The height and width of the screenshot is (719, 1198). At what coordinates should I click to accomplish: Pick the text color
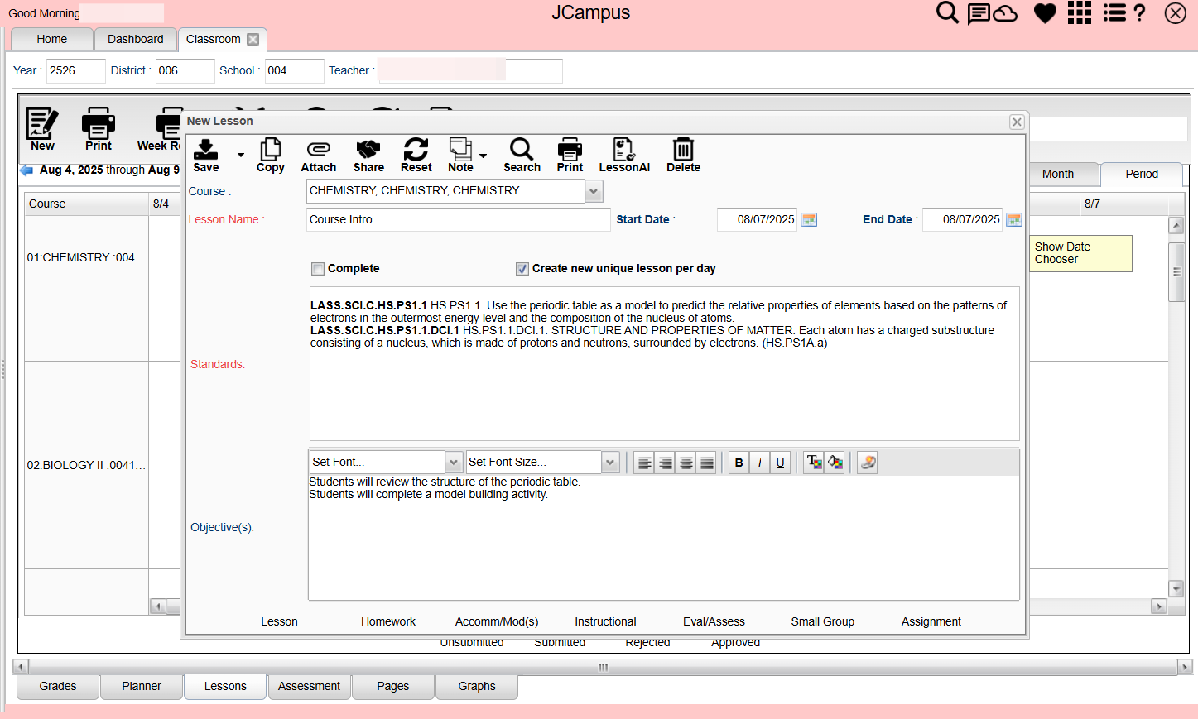coord(814,463)
